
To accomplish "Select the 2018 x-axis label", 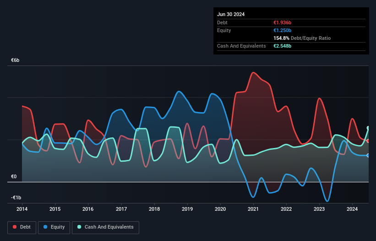I will (x=154, y=209).
